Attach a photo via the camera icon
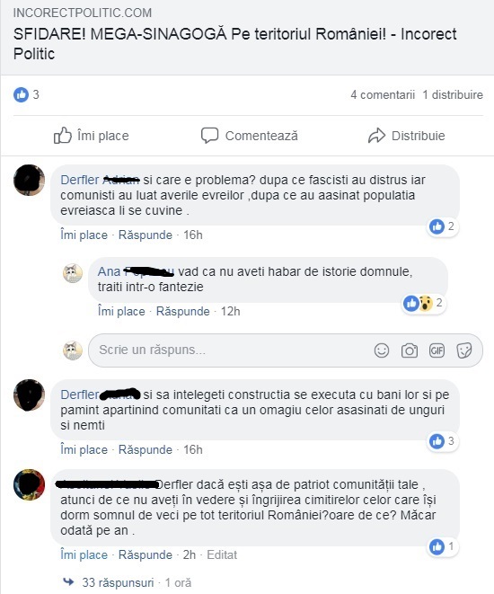Image resolution: width=494 pixels, height=594 pixels. coord(410,350)
